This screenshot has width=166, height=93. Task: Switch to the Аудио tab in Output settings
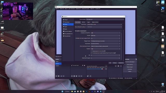(89, 22)
